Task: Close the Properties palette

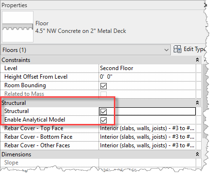Action: [205, 5]
